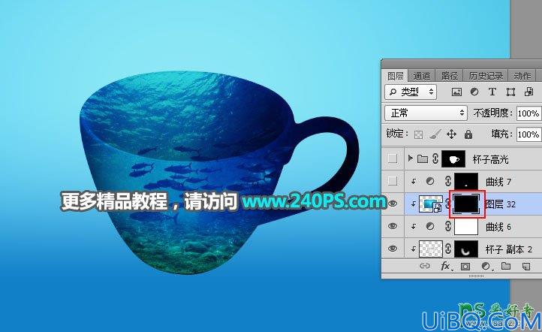Expand the 杯子高光 group
This screenshot has width=542, height=332.
tap(411, 158)
